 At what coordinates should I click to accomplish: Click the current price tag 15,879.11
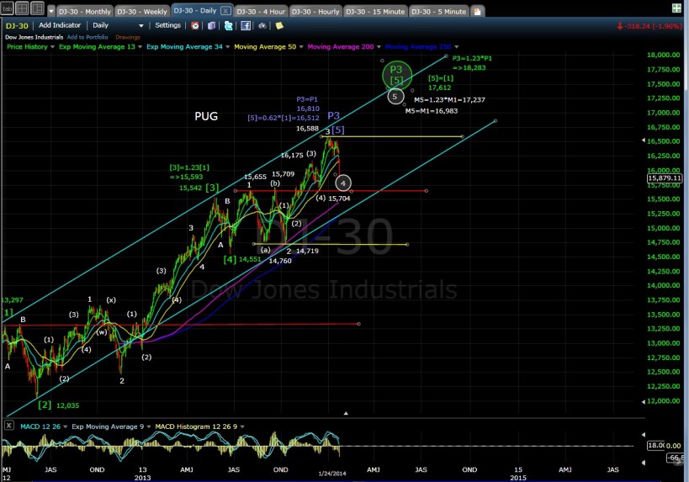[665, 178]
